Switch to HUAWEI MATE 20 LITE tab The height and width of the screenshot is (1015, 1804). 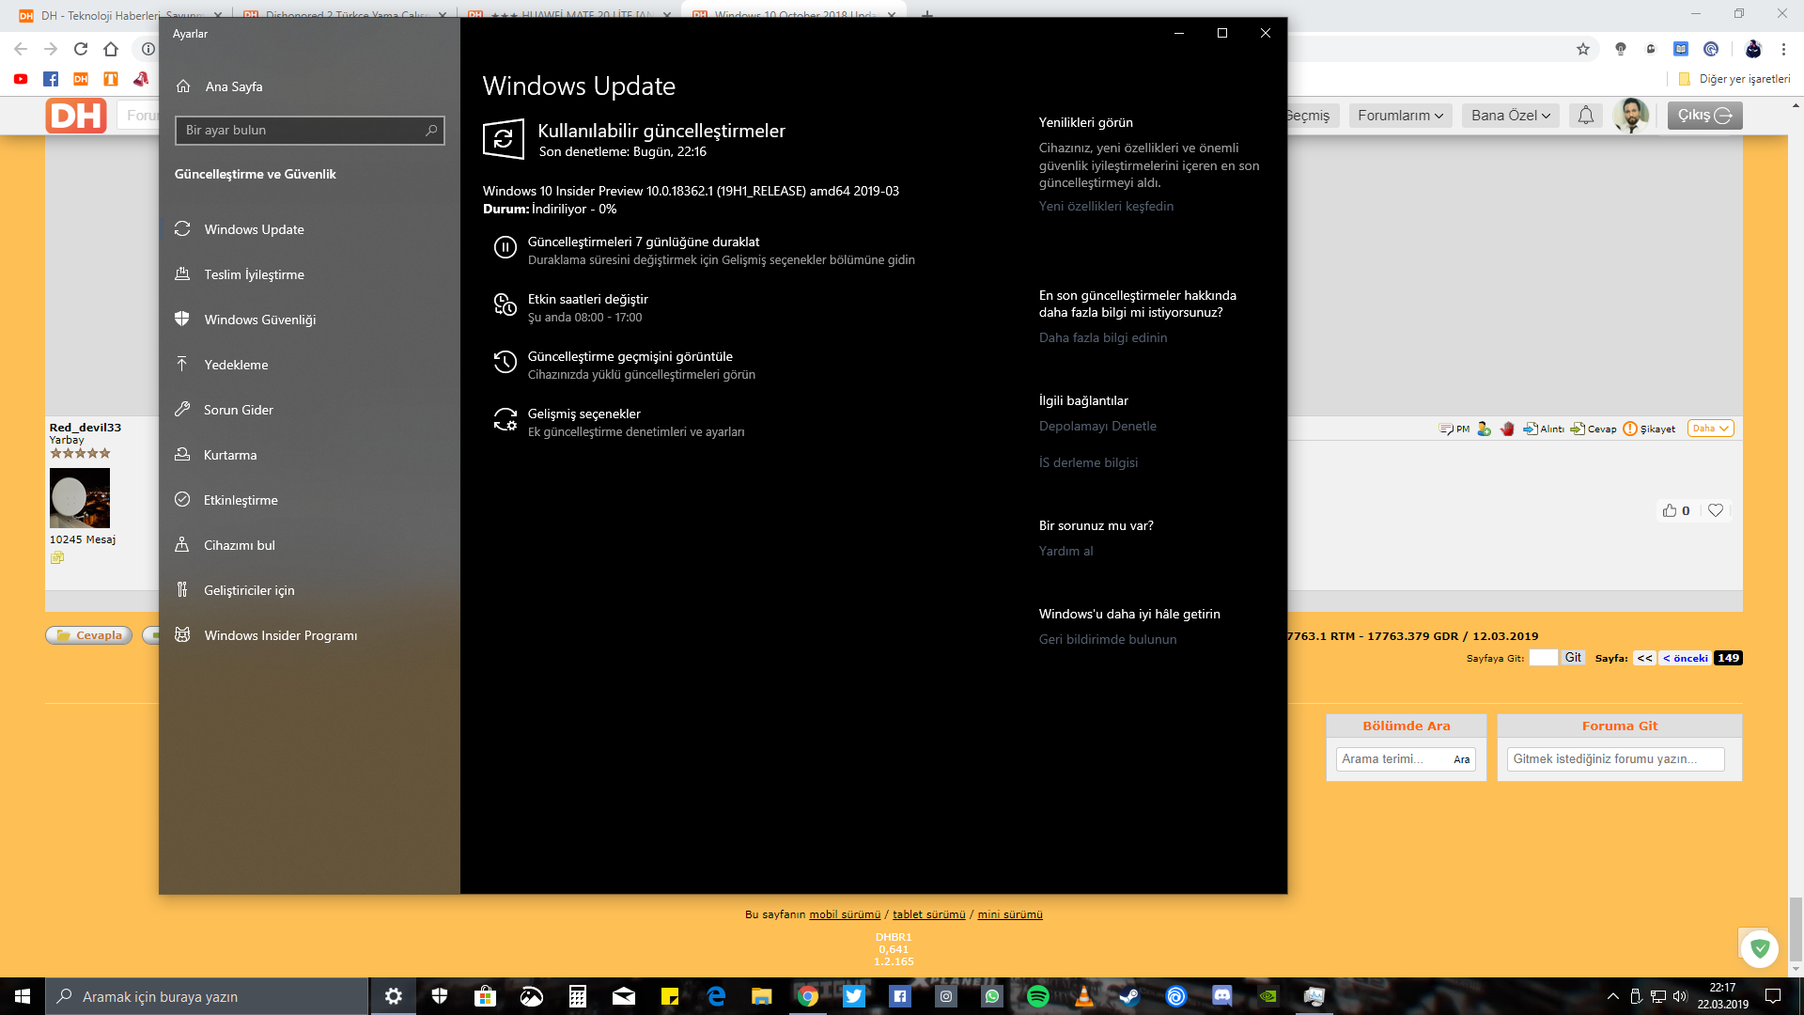coord(568,15)
